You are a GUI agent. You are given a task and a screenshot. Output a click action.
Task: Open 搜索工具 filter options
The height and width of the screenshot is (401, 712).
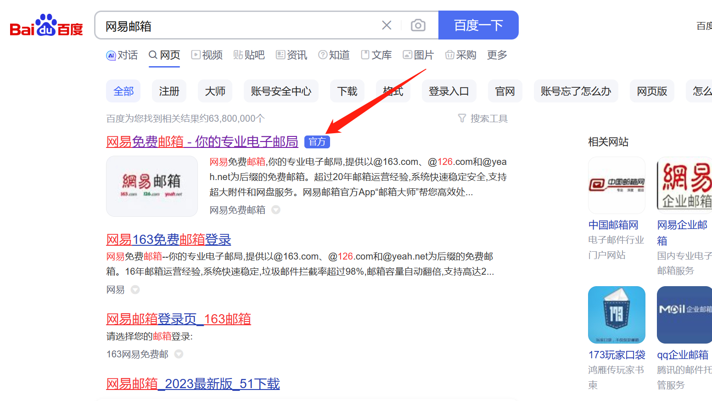pyautogui.click(x=483, y=119)
